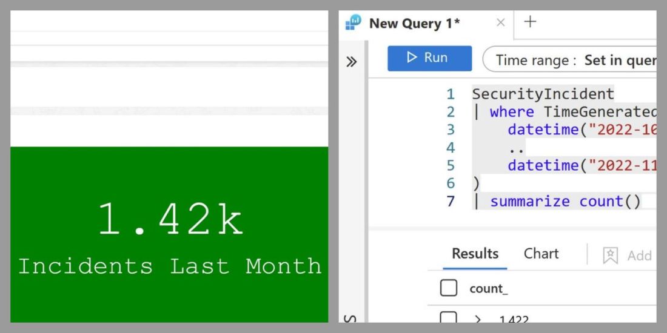Expand the side panel with double chevron
The height and width of the screenshot is (333, 667).
pos(351,62)
